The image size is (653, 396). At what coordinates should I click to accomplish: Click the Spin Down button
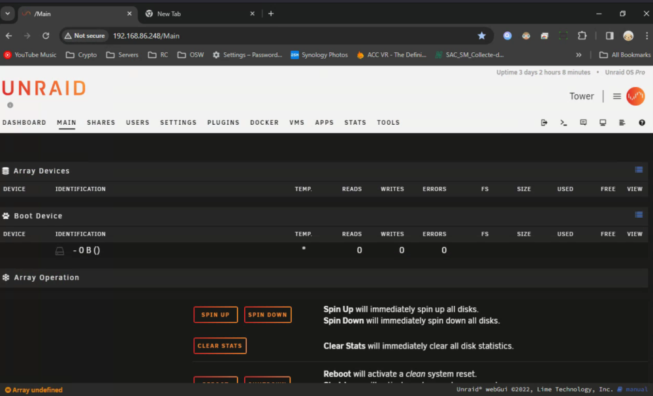[x=267, y=315]
